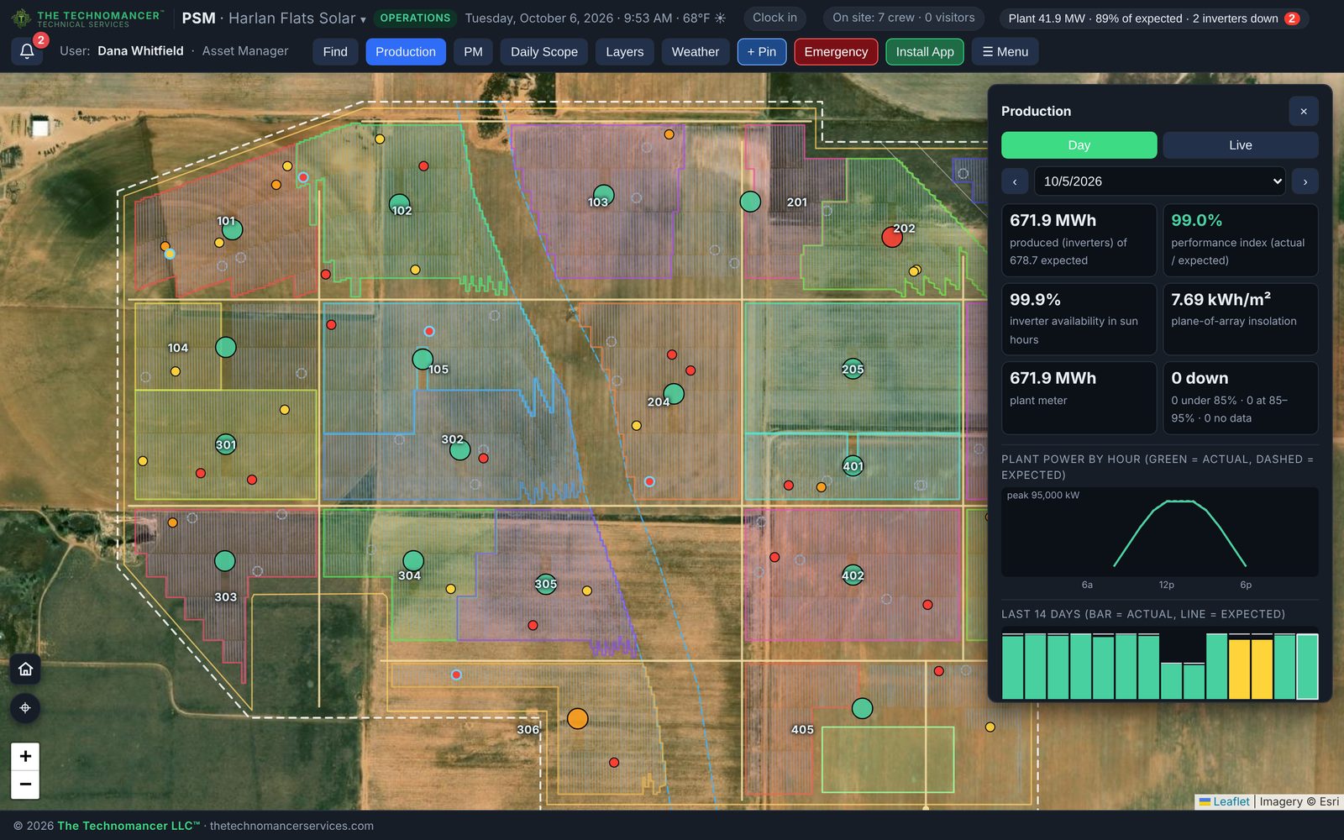This screenshot has height=840, width=1344.
Task: Open Daily Scope
Action: point(544,52)
